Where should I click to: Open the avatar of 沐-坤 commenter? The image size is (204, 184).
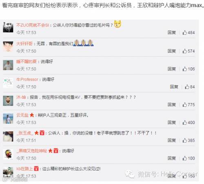point(8,101)
